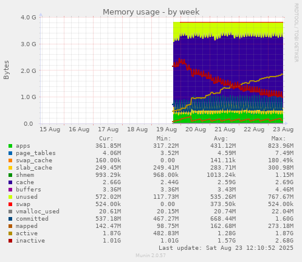This screenshot has width=302, height=262.
Task: Click the vmalloc_used gray legend swatch
Action: click(x=10, y=212)
